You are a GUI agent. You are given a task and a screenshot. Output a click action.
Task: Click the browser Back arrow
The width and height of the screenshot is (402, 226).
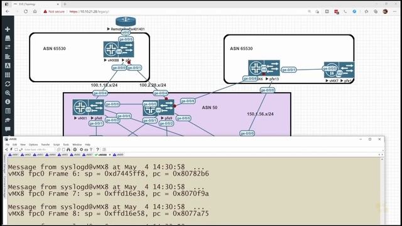click(x=8, y=11)
